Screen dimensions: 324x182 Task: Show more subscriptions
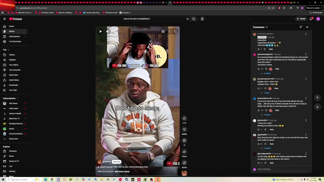(14, 139)
